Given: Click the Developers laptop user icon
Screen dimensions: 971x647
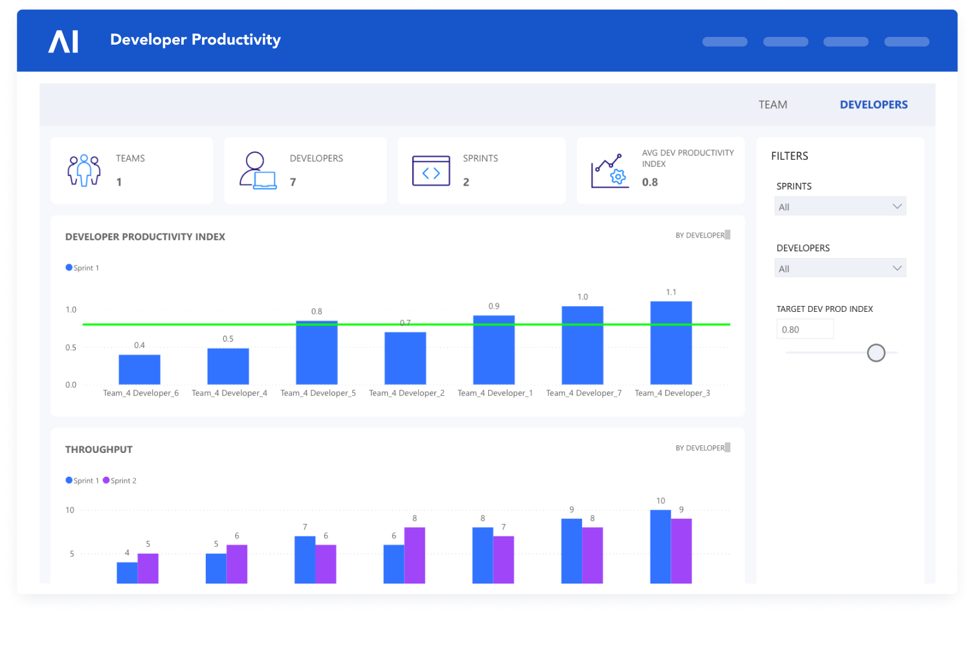Looking at the screenshot, I should point(258,170).
